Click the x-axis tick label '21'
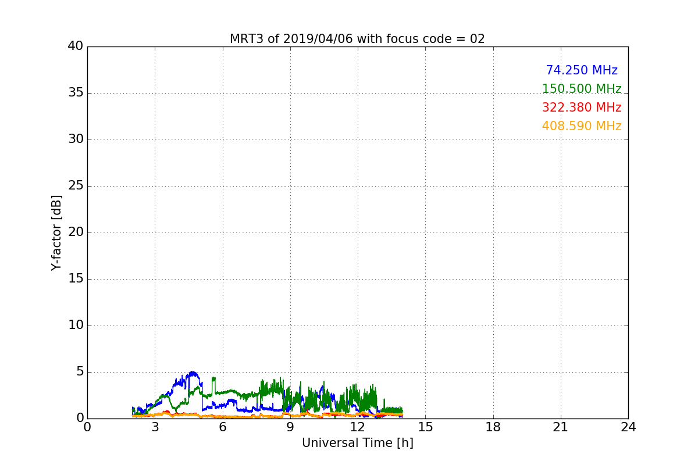This screenshot has height=465, width=698. pyautogui.click(x=561, y=427)
